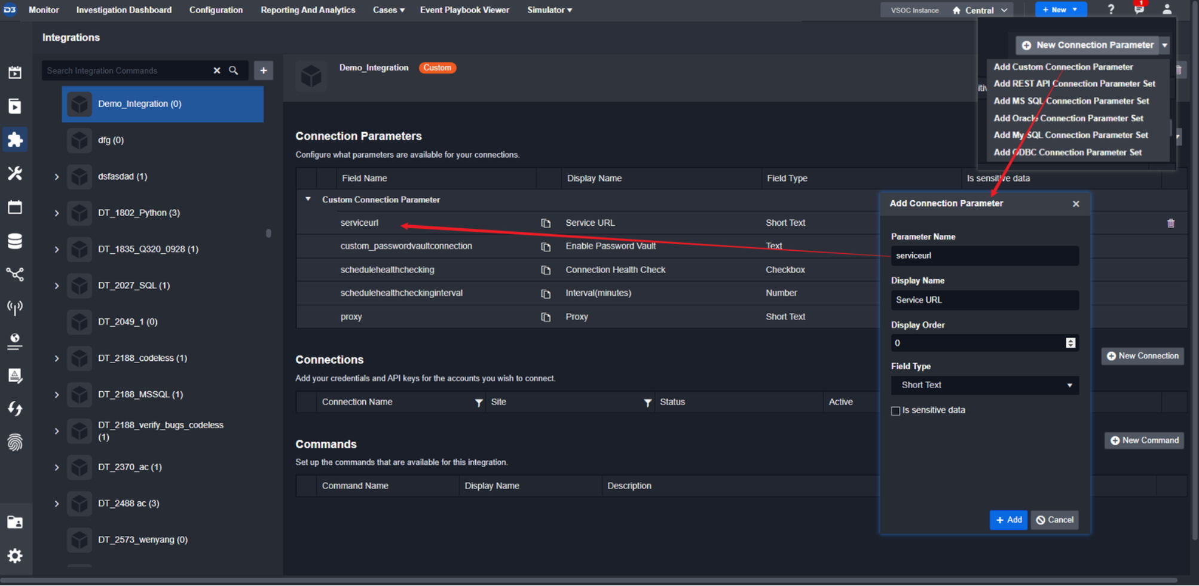
Task: Open the help question mark icon
Action: pos(1111,10)
